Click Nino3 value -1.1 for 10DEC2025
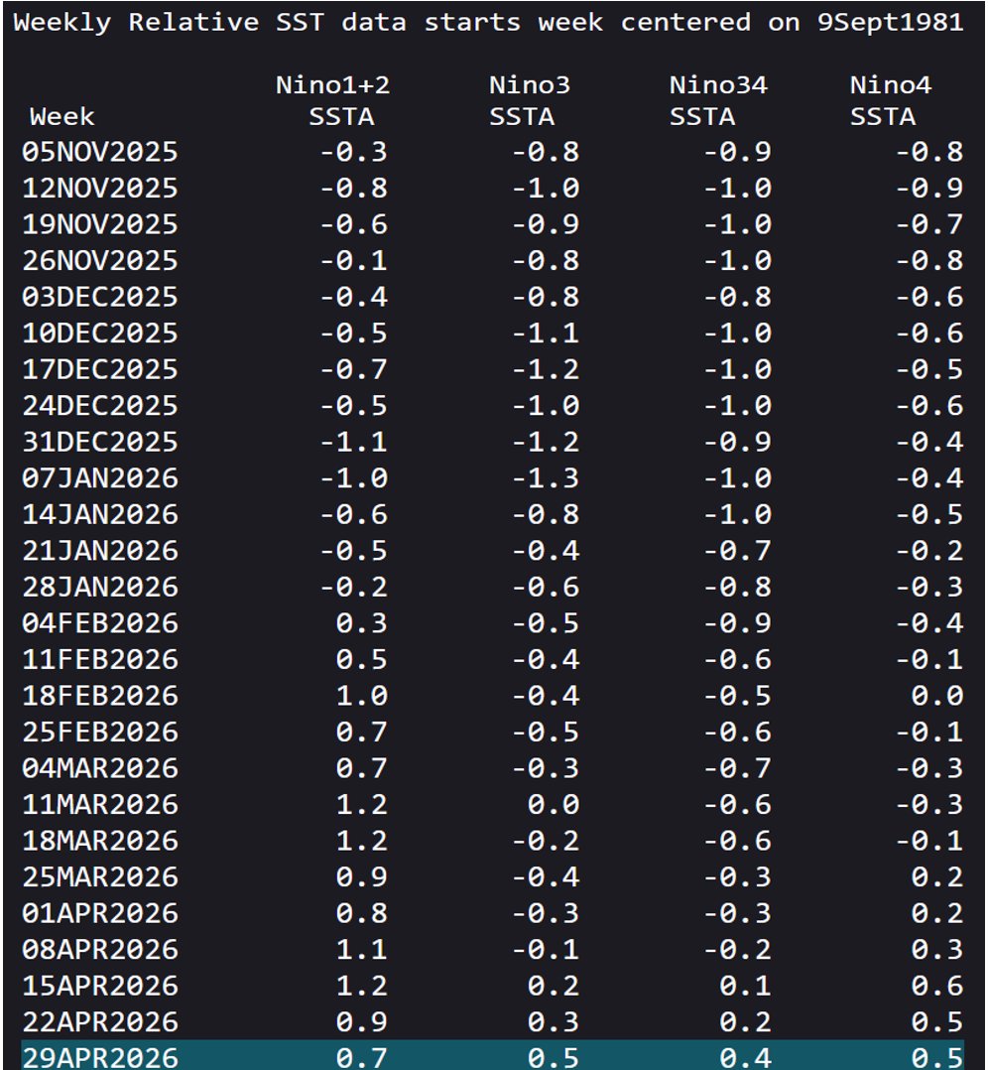988x1070 pixels. (x=546, y=334)
